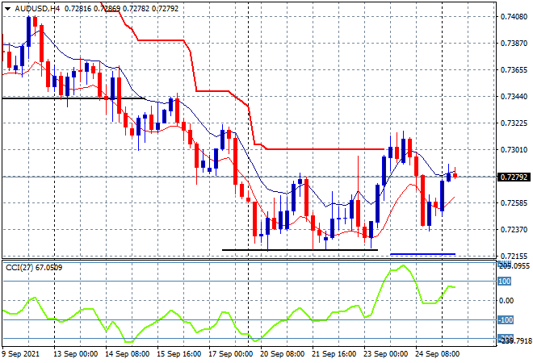This screenshot has height=363, width=533.
Task: Click the 13 Sep 00:00 time label
Action: click(x=75, y=354)
